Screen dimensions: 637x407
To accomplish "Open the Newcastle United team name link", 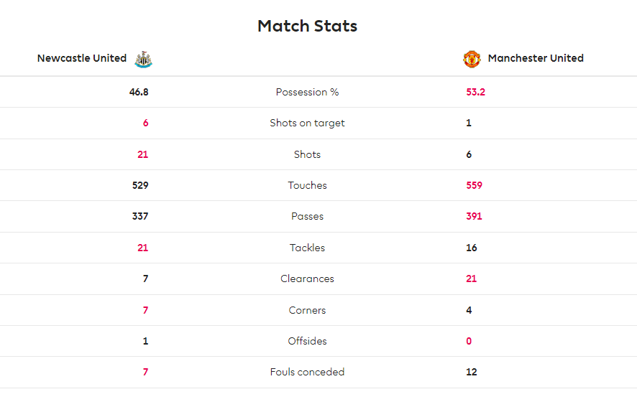I will pyautogui.click(x=82, y=58).
